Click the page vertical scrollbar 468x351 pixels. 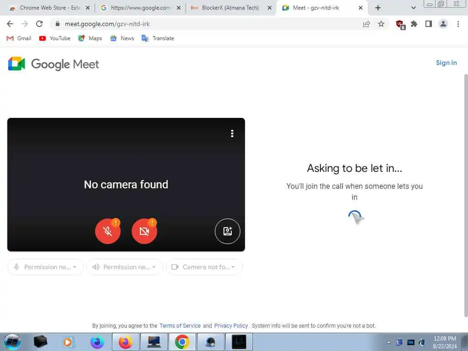466,196
